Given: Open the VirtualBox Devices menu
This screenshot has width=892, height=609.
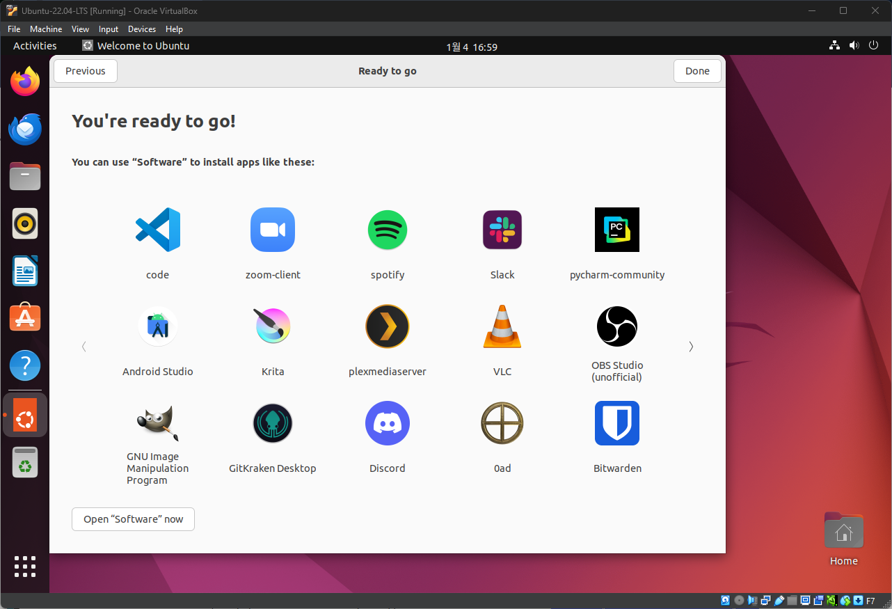Looking at the screenshot, I should (142, 29).
